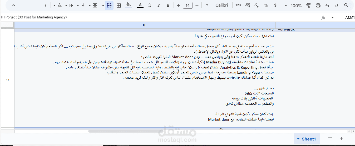Viewport: 355px width, 146px height.
Task: Open the text color picker
Action: [140, 6]
